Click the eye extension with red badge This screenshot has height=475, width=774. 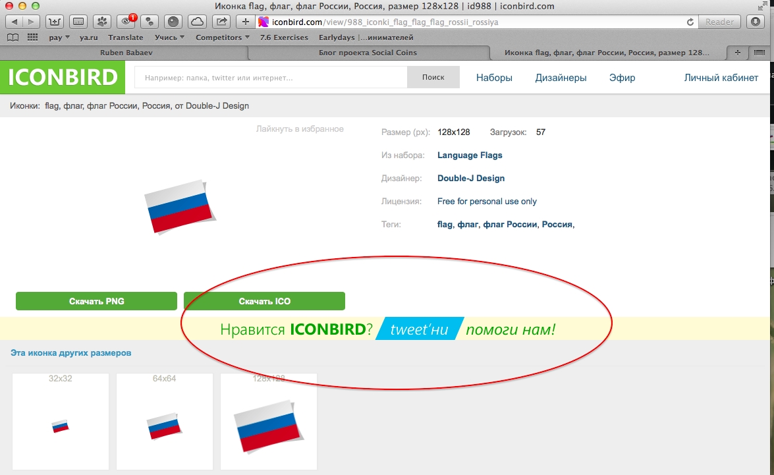click(126, 22)
